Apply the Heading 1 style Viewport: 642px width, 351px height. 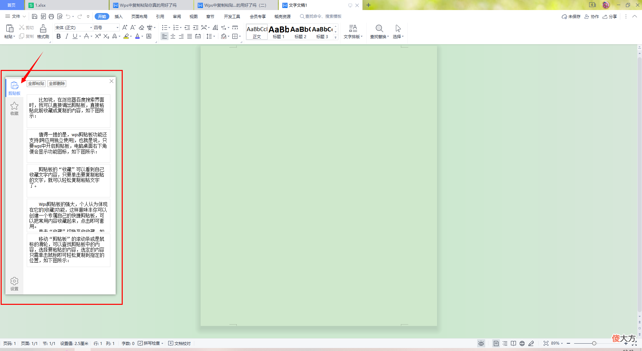(279, 32)
